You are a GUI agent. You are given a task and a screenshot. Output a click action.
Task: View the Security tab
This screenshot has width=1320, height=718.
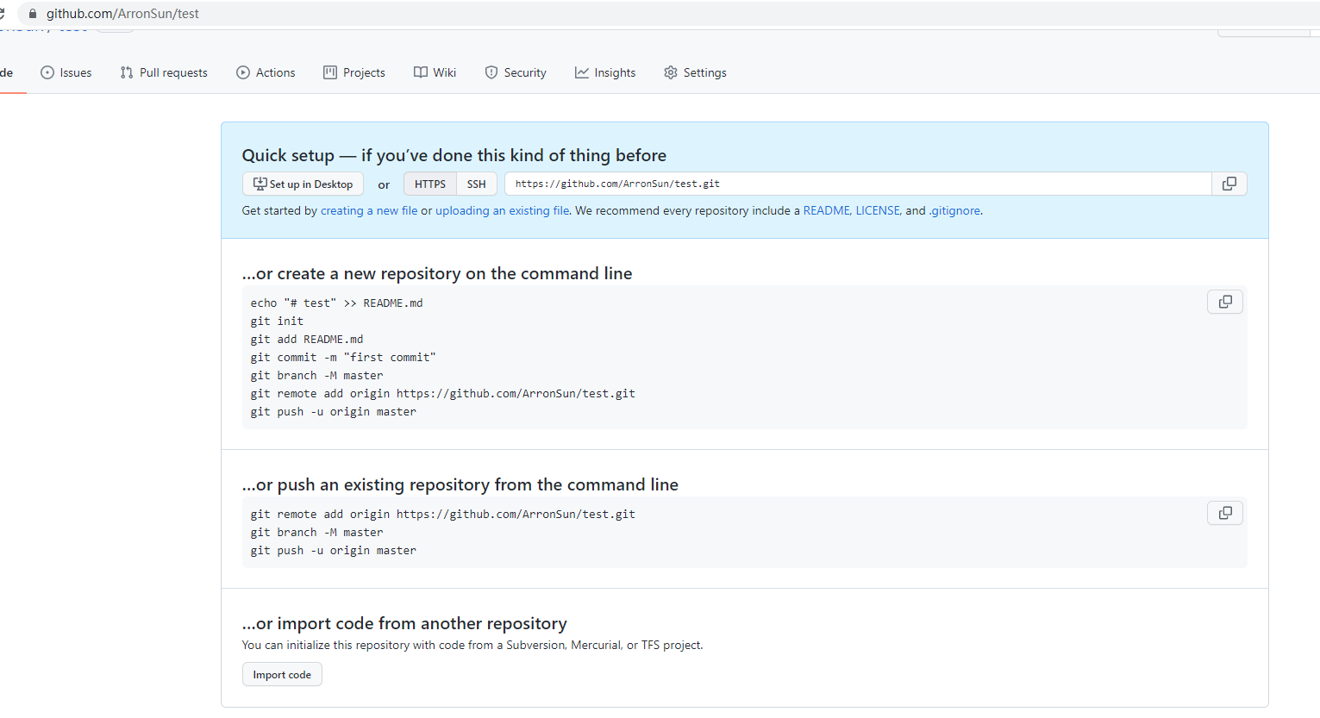(x=516, y=72)
